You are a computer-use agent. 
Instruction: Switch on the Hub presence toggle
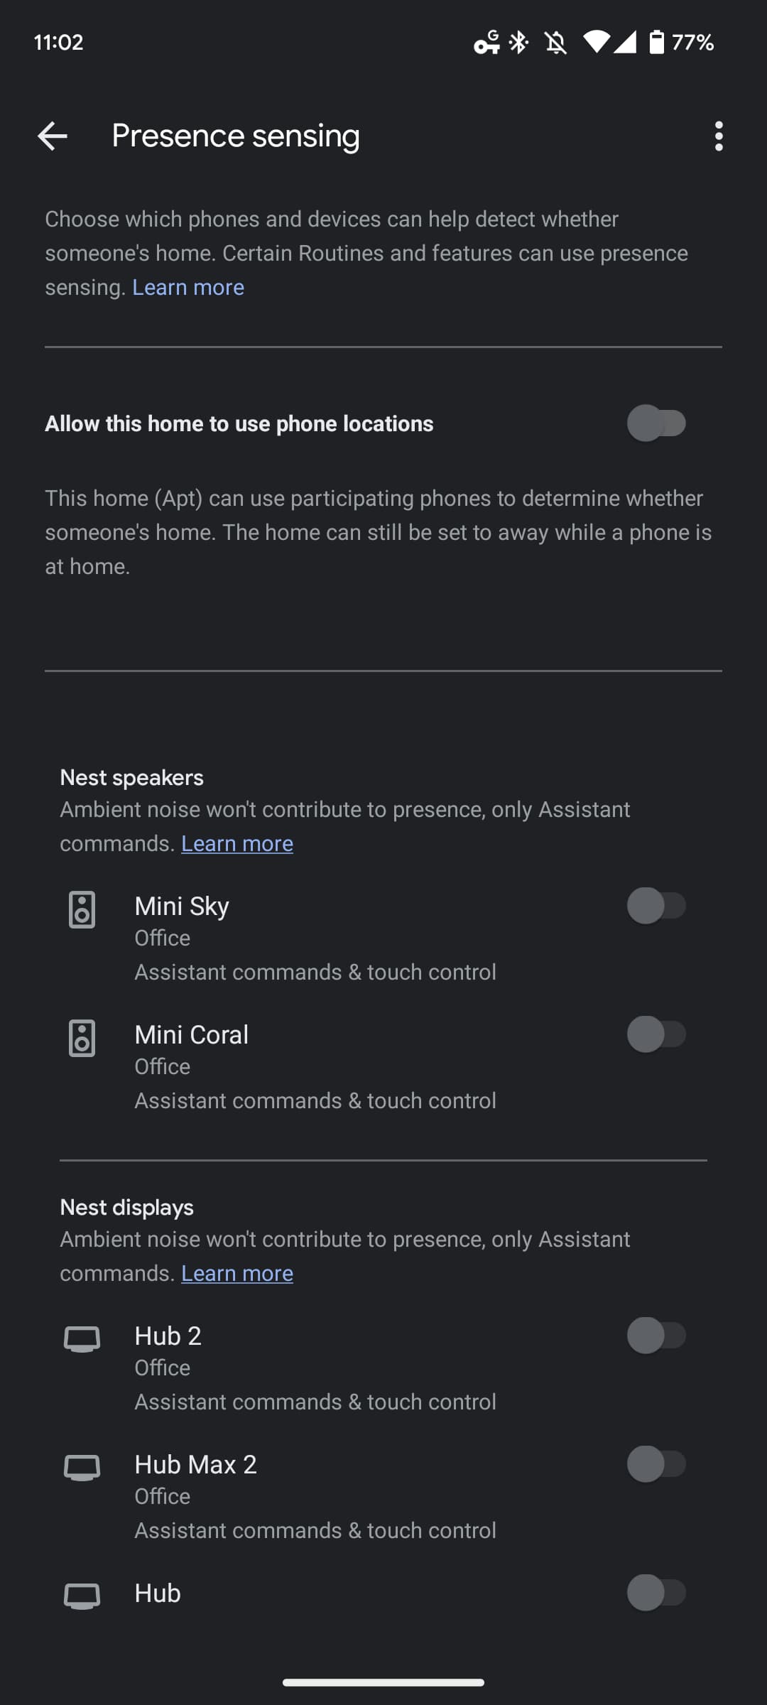click(x=656, y=1593)
